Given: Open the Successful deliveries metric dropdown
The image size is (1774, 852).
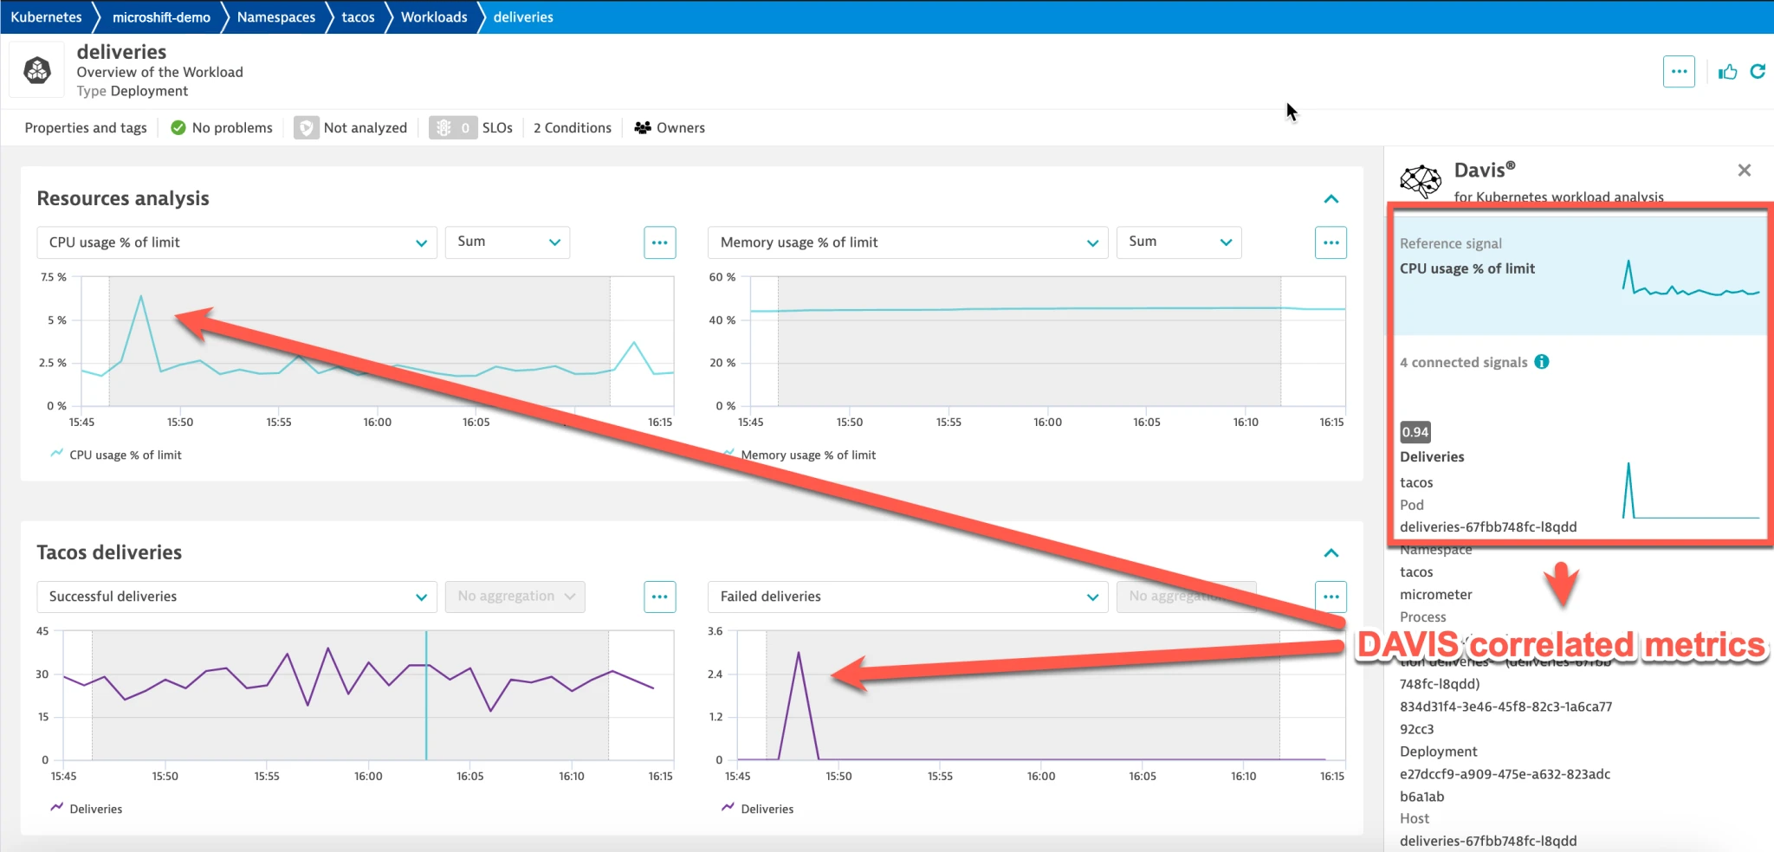Looking at the screenshot, I should pyautogui.click(x=236, y=597).
